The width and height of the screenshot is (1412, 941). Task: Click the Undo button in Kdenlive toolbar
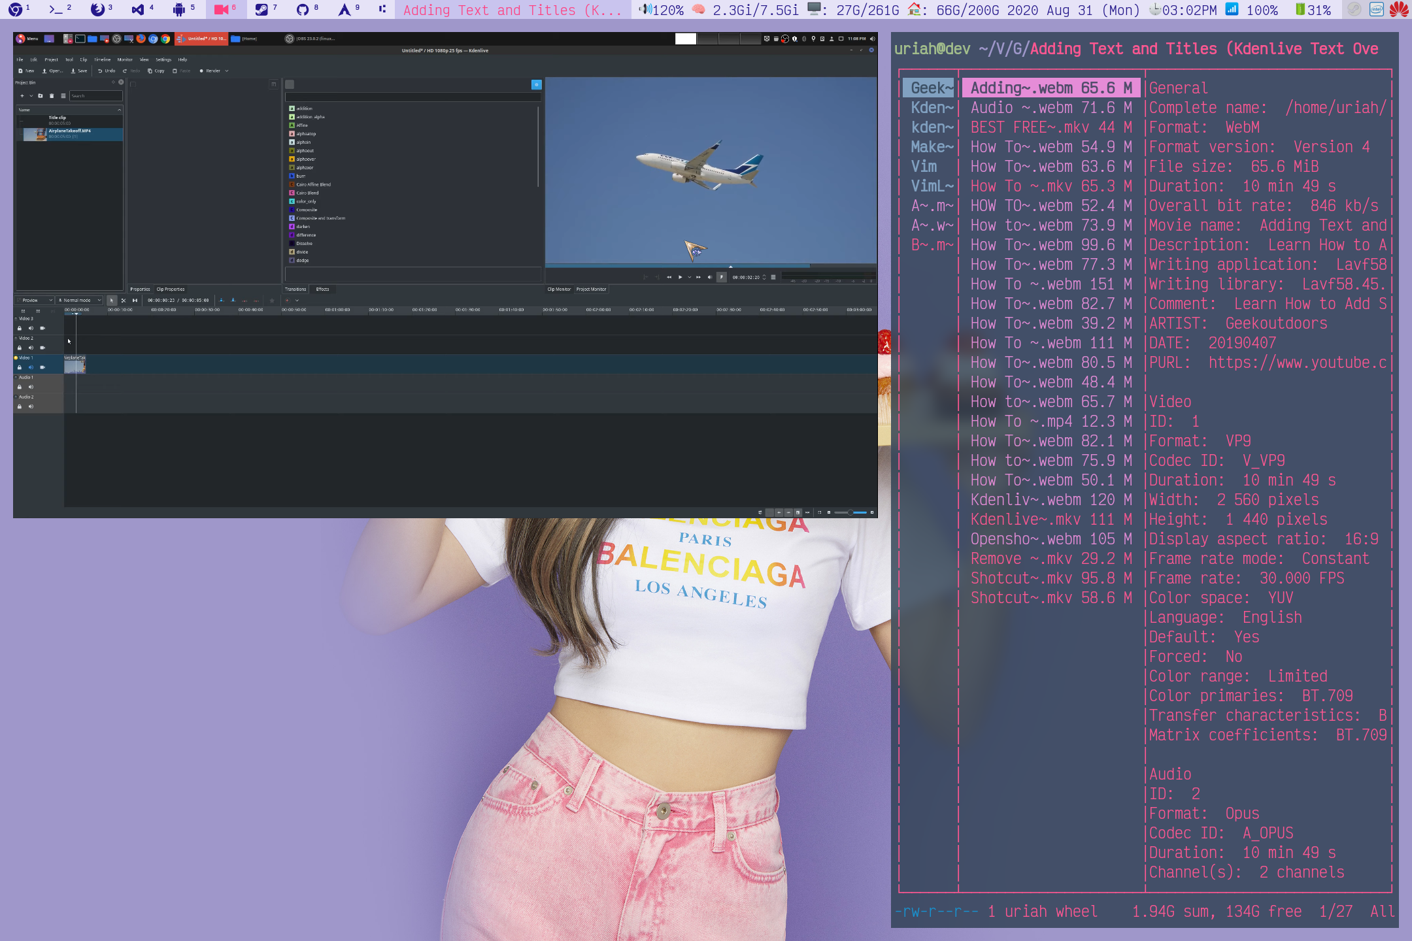(x=107, y=71)
